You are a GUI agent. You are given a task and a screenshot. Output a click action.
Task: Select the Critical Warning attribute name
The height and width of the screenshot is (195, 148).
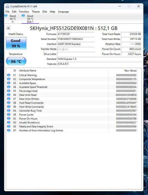(28, 75)
